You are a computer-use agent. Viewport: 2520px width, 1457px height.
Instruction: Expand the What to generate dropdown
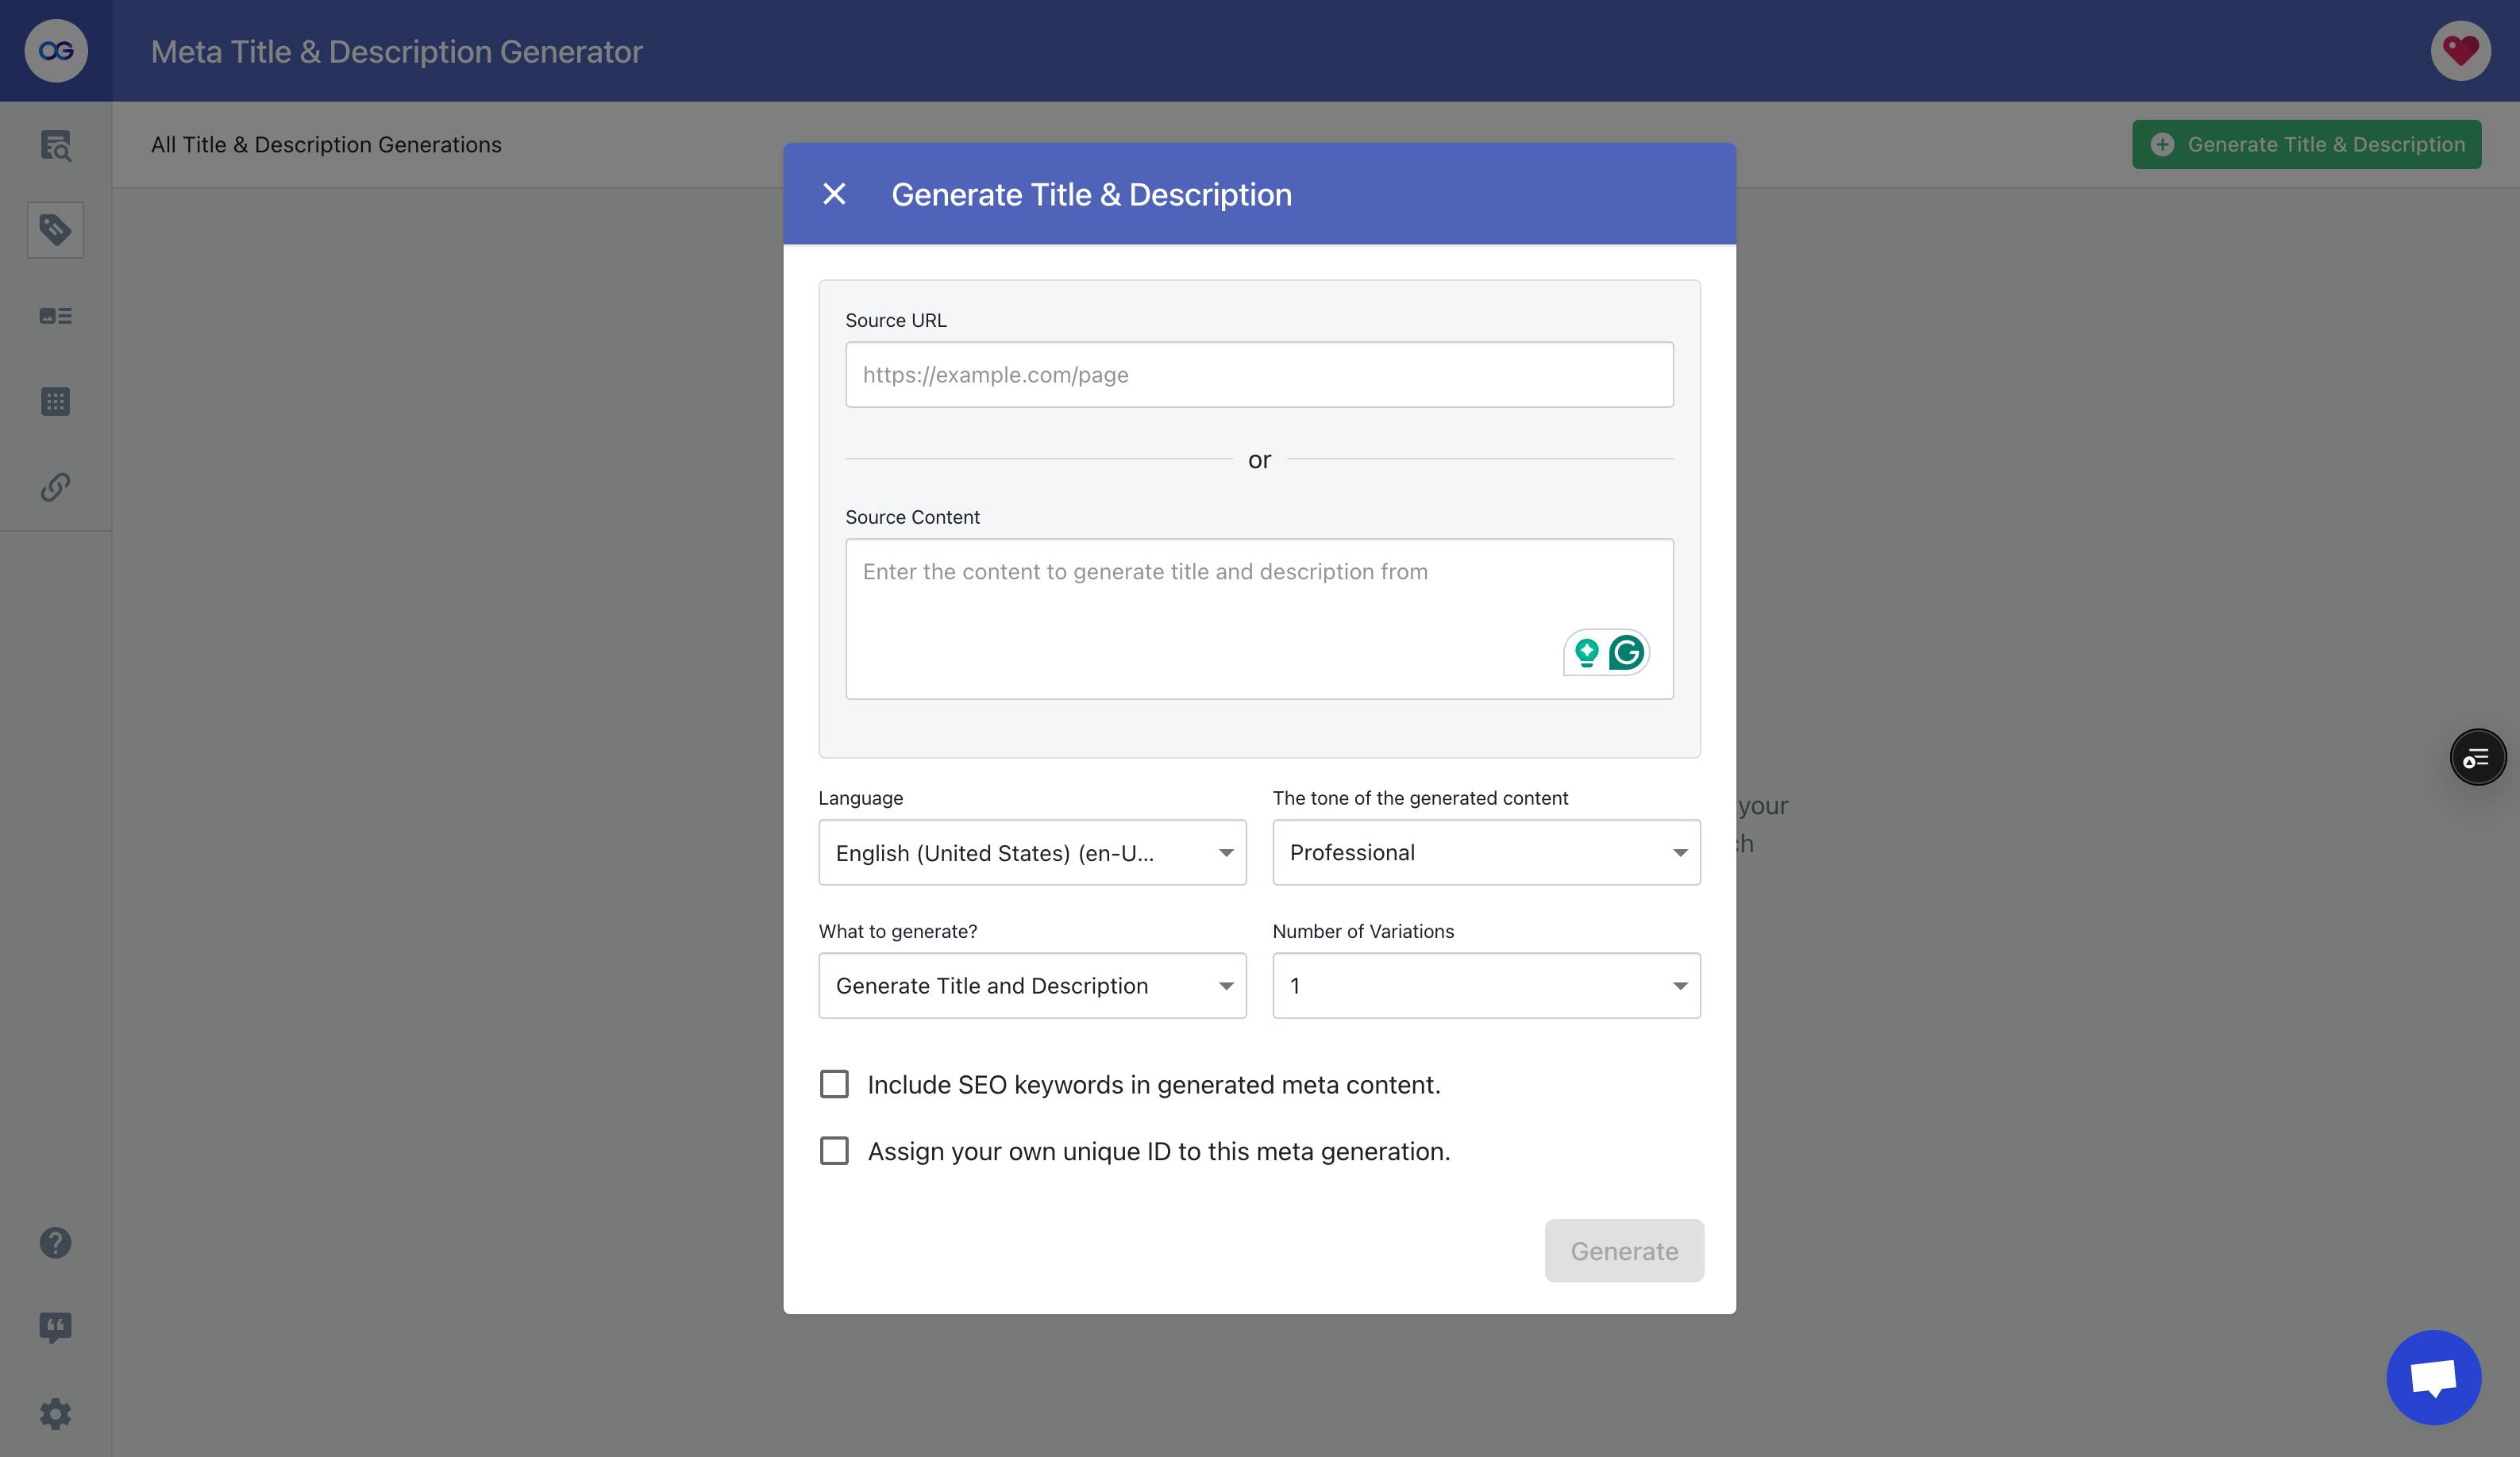(1032, 986)
